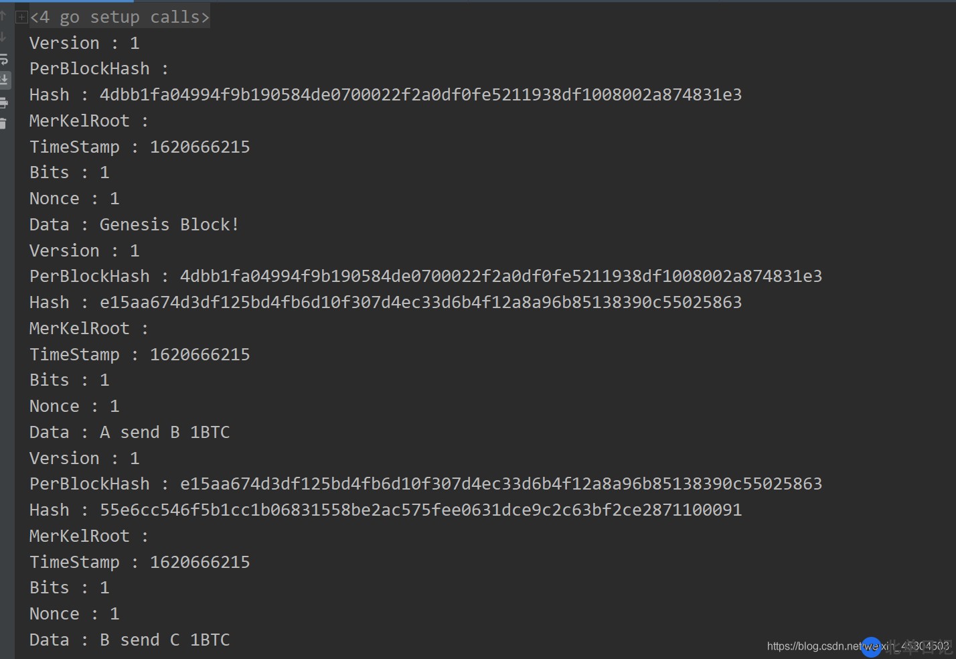Toggle soft-wrap for console output
Image resolution: width=956 pixels, height=659 pixels.
coord(4,59)
